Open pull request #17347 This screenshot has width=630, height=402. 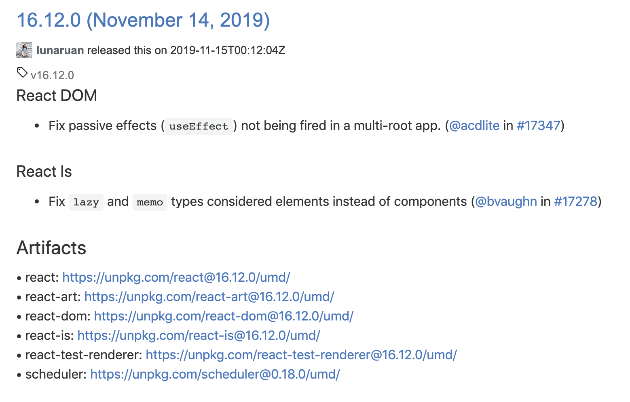tap(538, 126)
